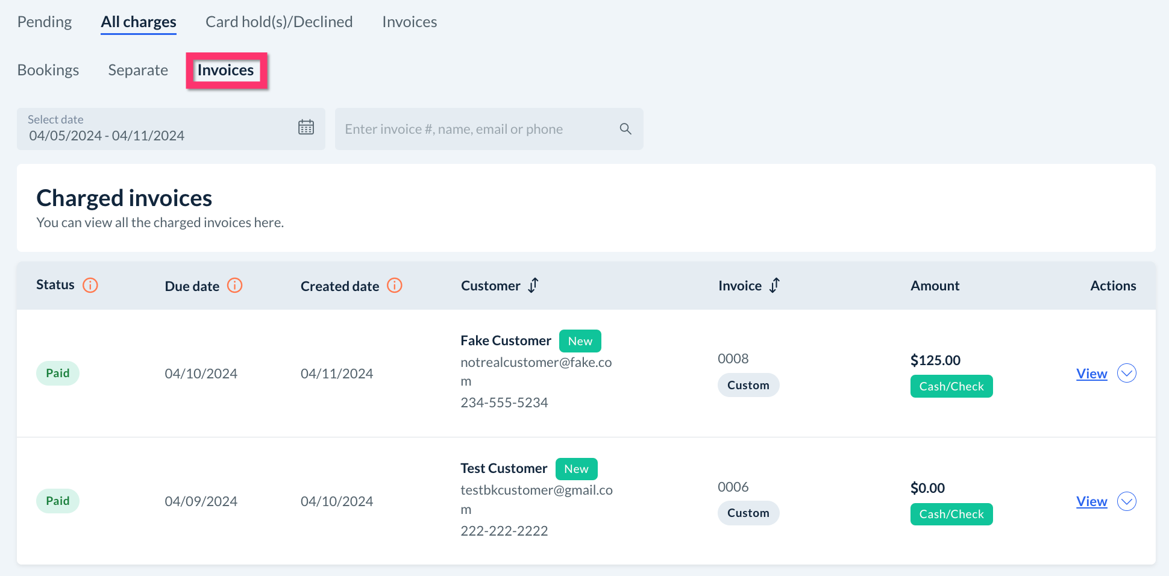Expand actions dropdown for invoice 0006
Image resolution: width=1169 pixels, height=576 pixels.
1126,501
